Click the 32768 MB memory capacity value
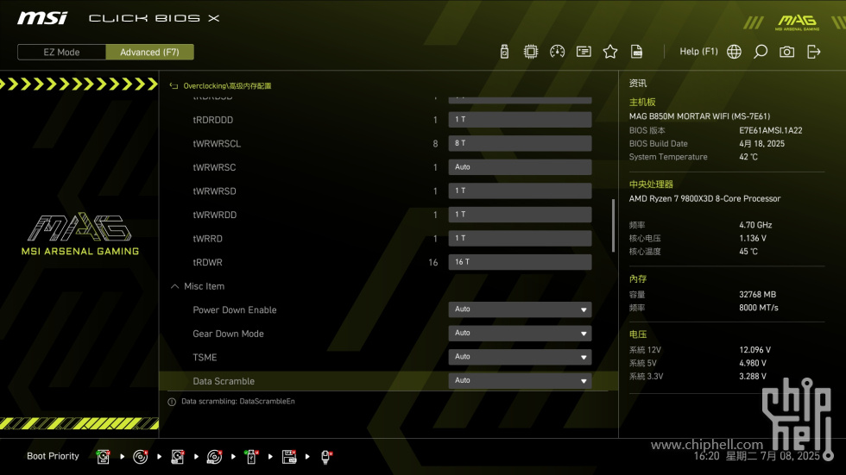Image resolution: width=846 pixels, height=475 pixels. (x=758, y=295)
